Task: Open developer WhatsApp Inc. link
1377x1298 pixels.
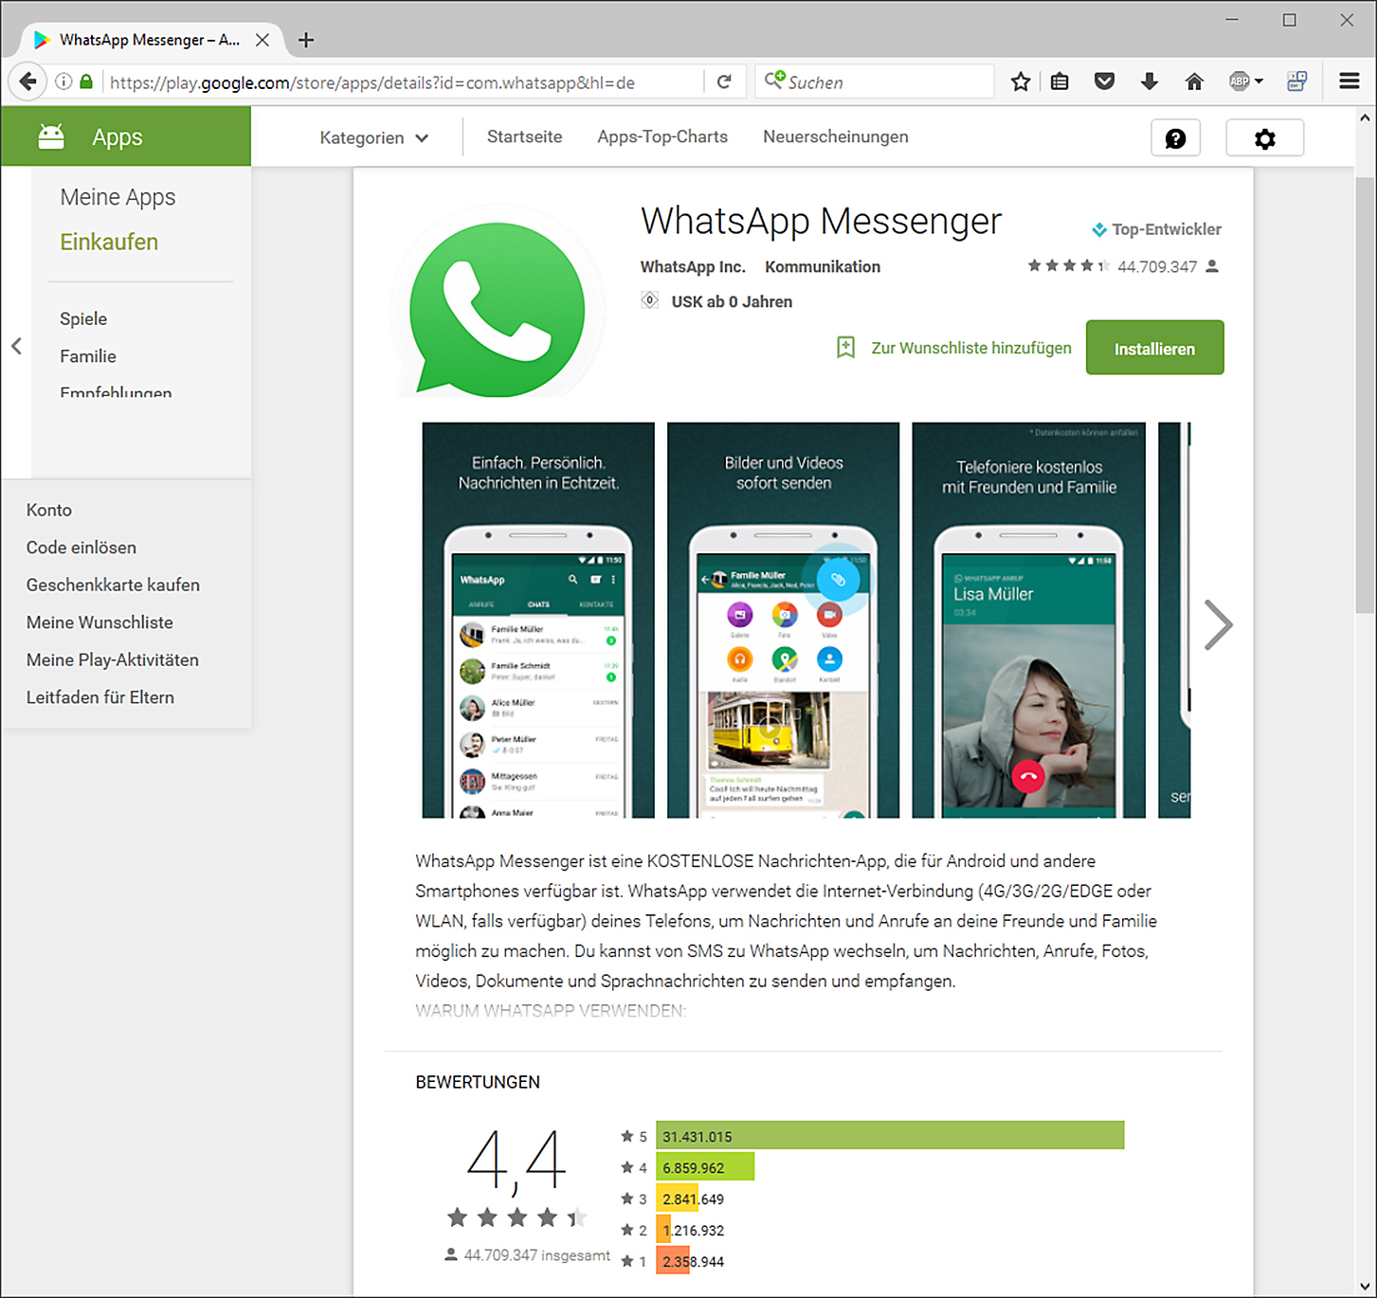Action: pos(693,267)
